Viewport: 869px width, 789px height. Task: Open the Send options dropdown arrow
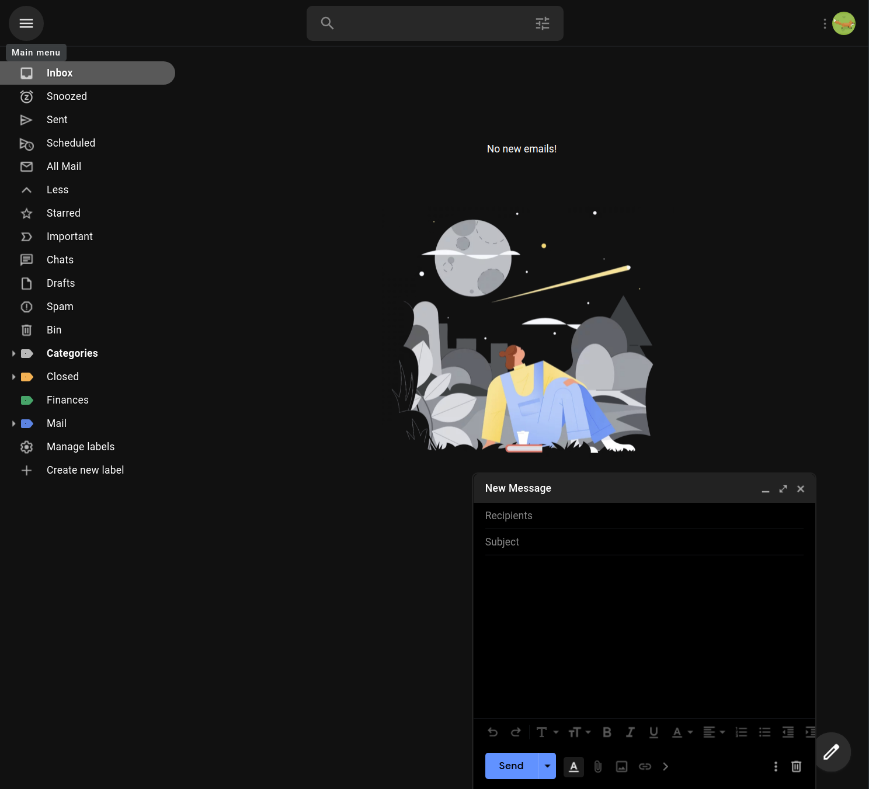[x=547, y=766]
